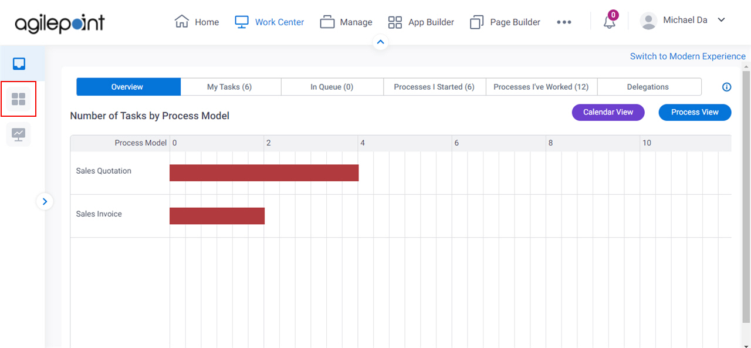
Task: Click the user avatar icon
Action: point(648,21)
